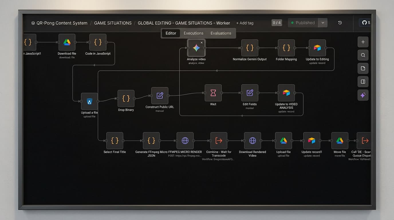Click the version history clock icon
This screenshot has height=220, width=394.
[340, 23]
